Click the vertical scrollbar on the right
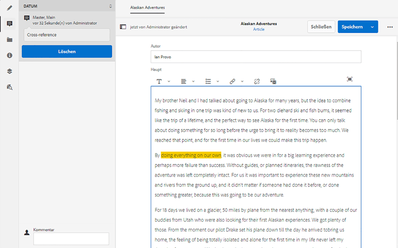This screenshot has height=248, width=398. (x=397, y=81)
